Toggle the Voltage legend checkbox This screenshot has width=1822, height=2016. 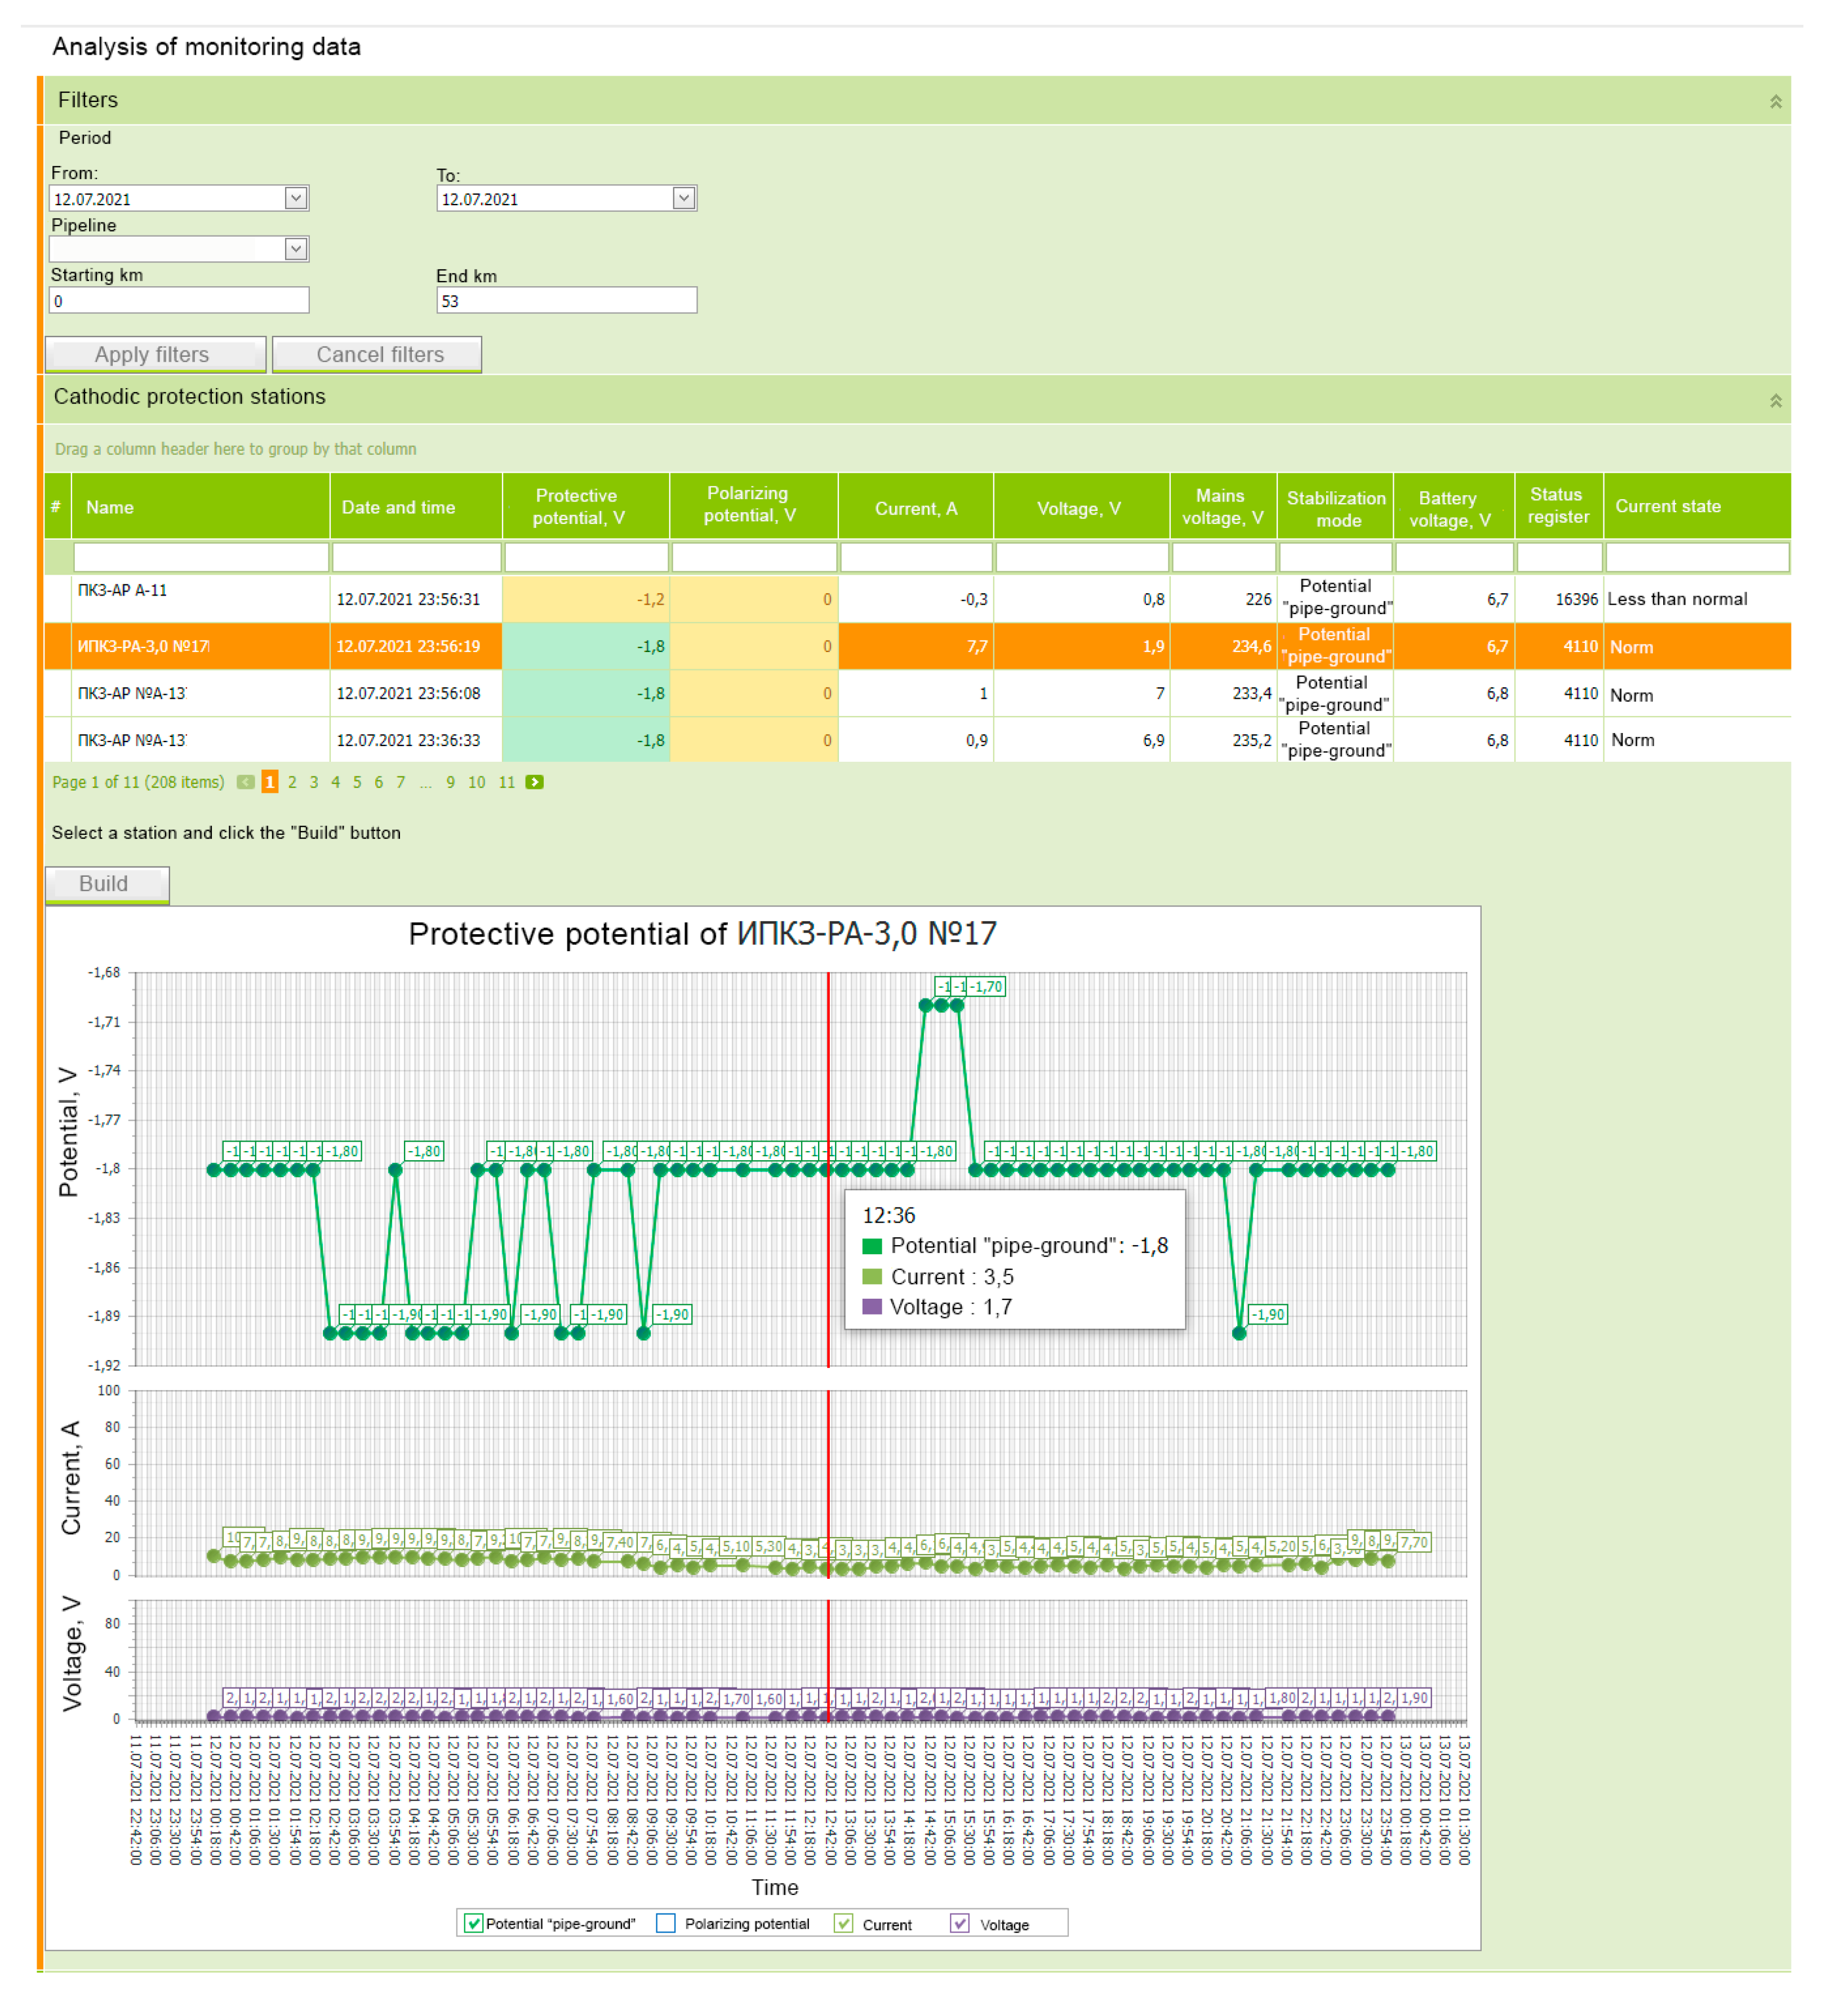[x=959, y=1923]
